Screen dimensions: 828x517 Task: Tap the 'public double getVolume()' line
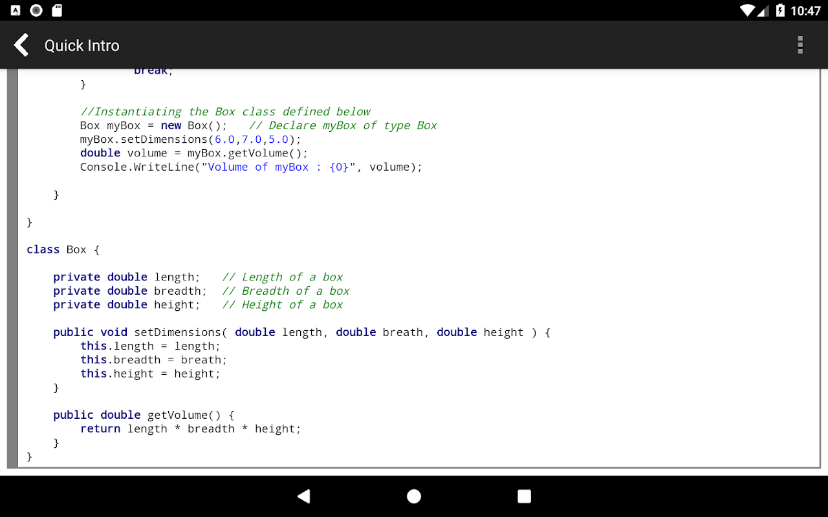144,415
